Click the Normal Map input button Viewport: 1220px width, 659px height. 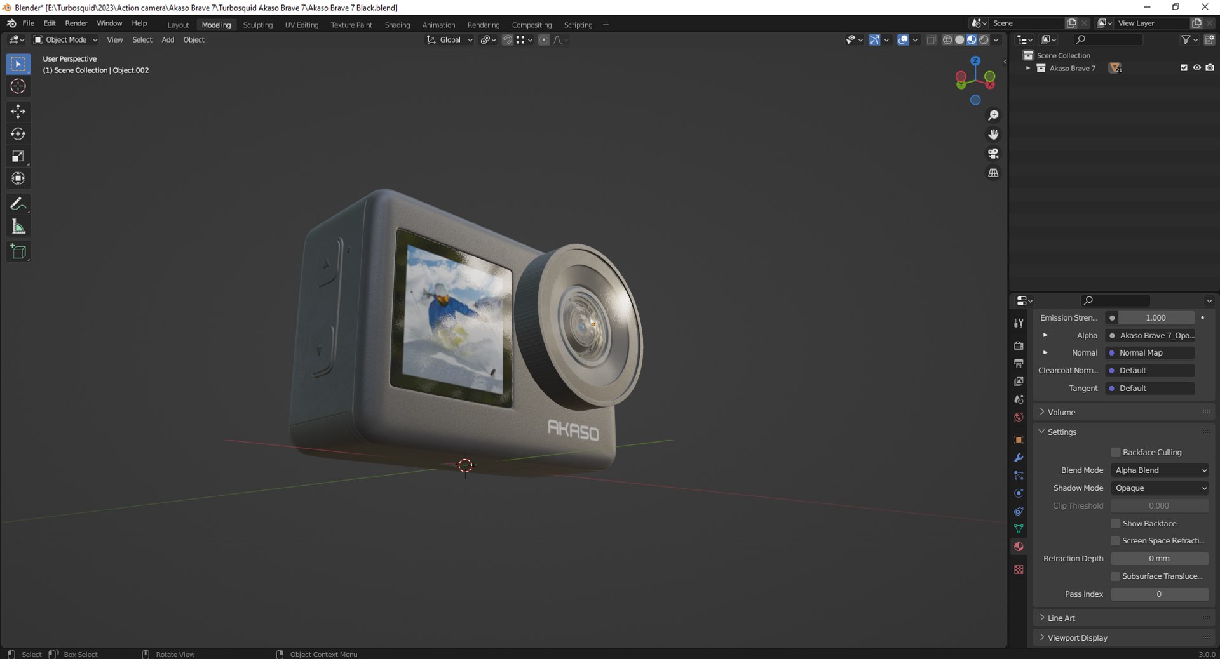[1150, 353]
